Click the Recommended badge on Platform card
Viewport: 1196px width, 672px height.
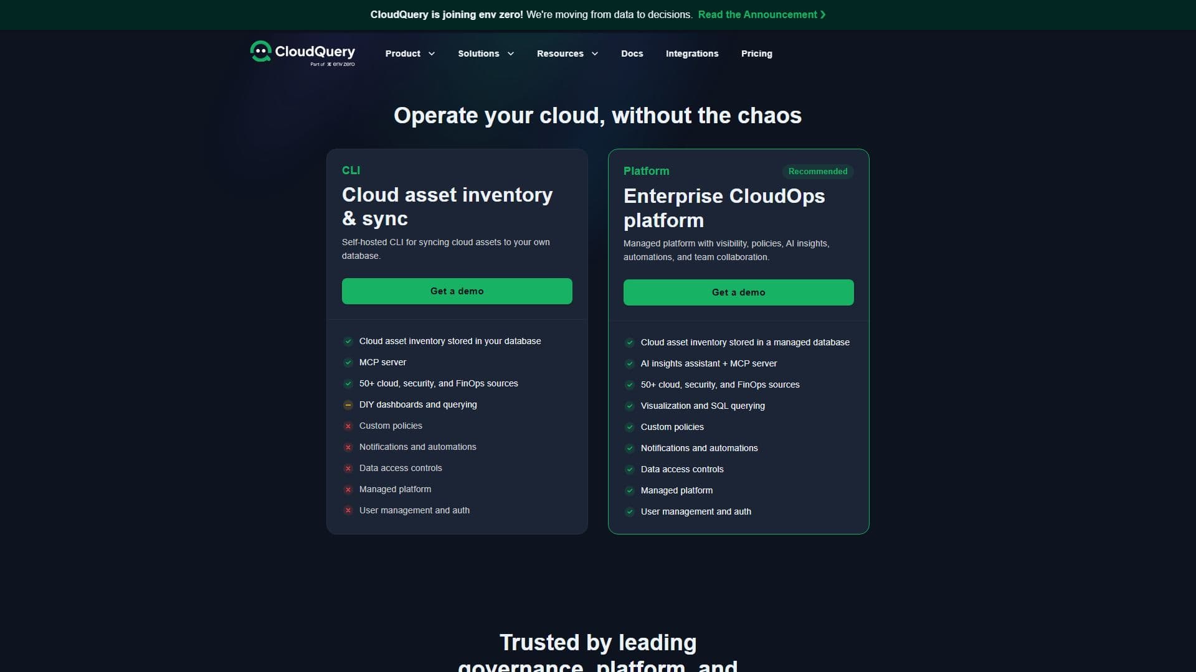click(x=818, y=171)
